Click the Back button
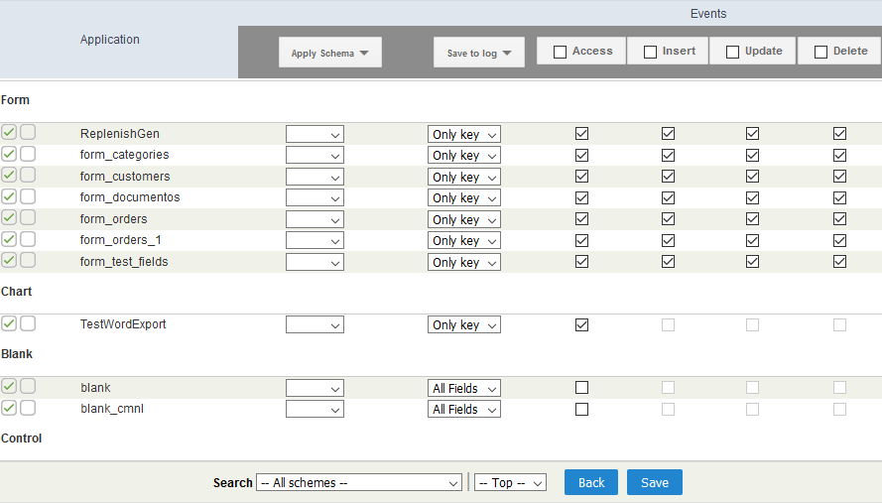The width and height of the screenshot is (882, 503). [x=591, y=482]
